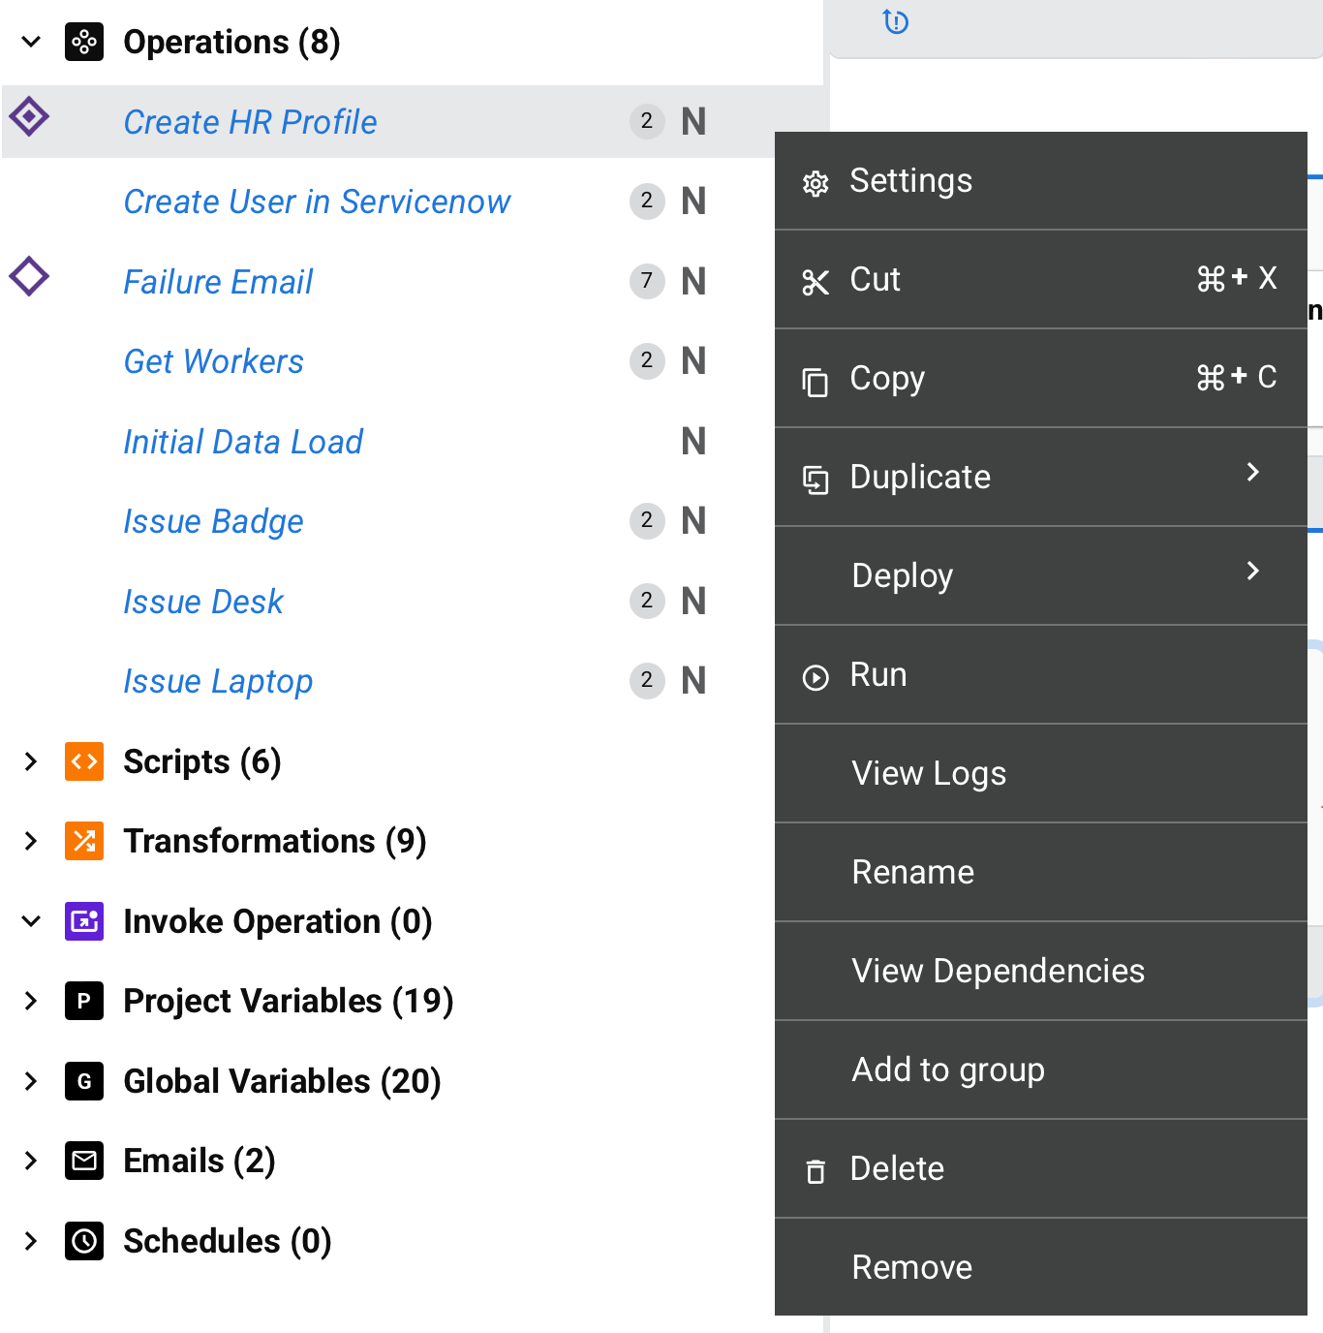Click the Global Variables G icon
The image size is (1323, 1333).
[x=84, y=1081]
